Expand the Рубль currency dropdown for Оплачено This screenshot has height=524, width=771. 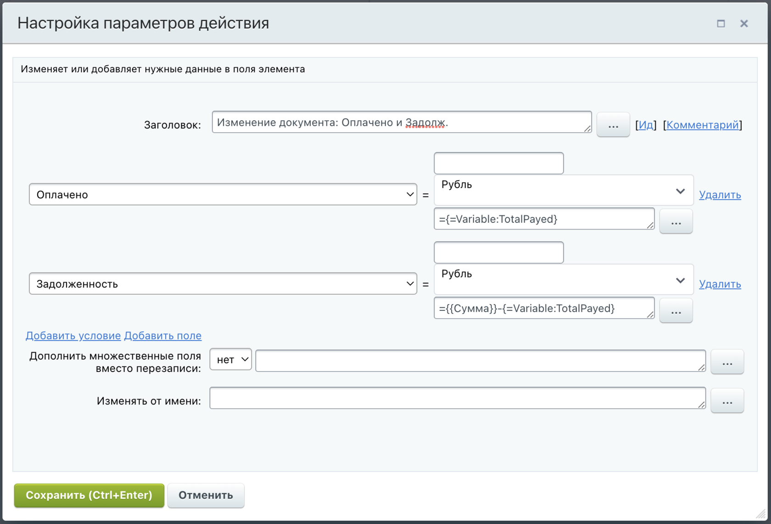click(x=563, y=190)
